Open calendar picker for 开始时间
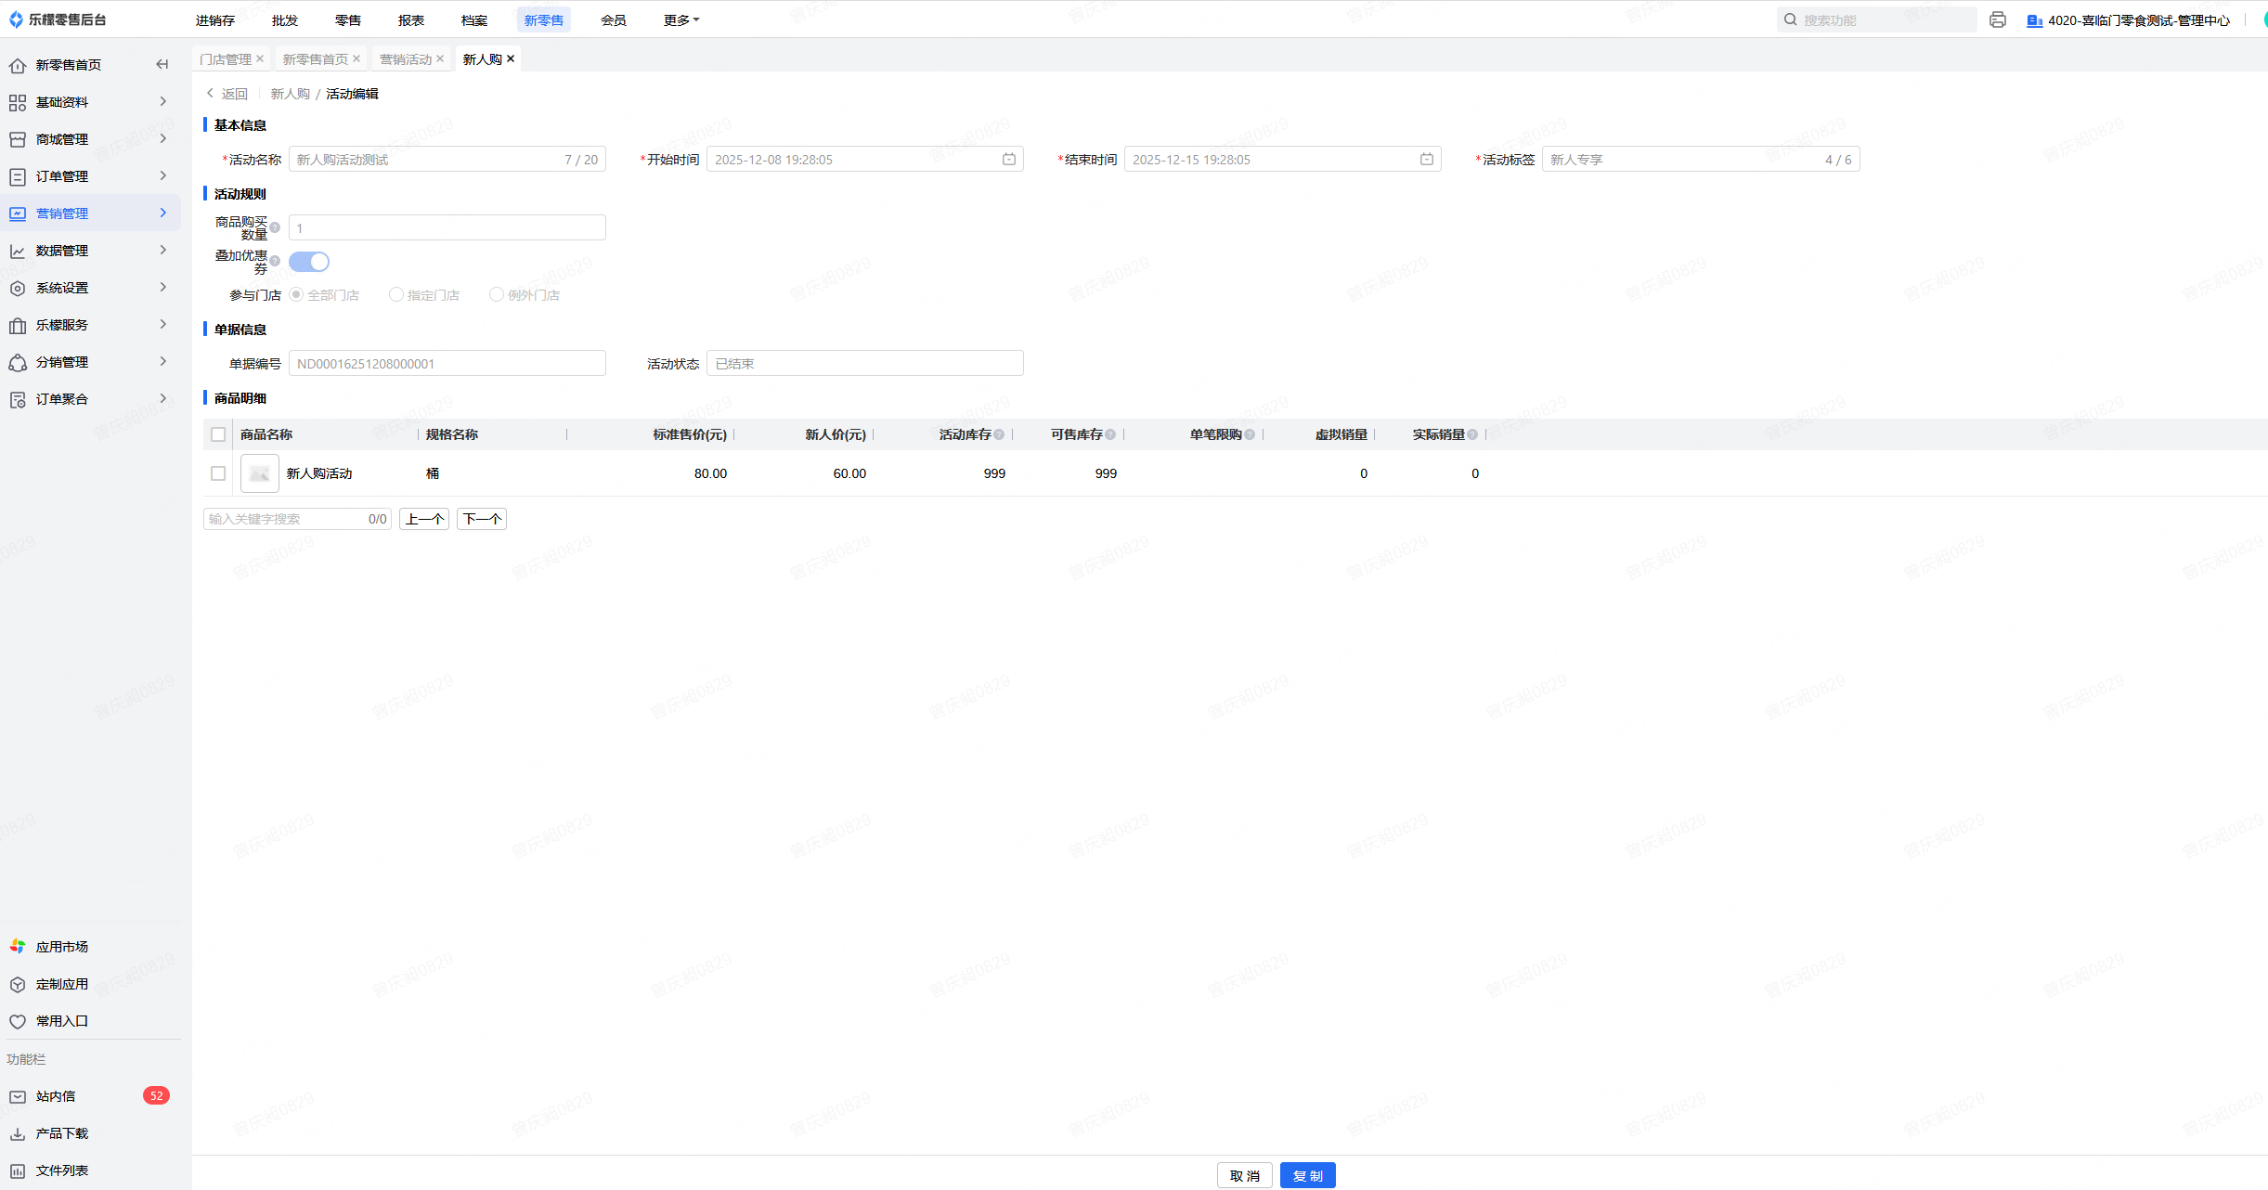This screenshot has width=2268, height=1190. pyautogui.click(x=1008, y=160)
